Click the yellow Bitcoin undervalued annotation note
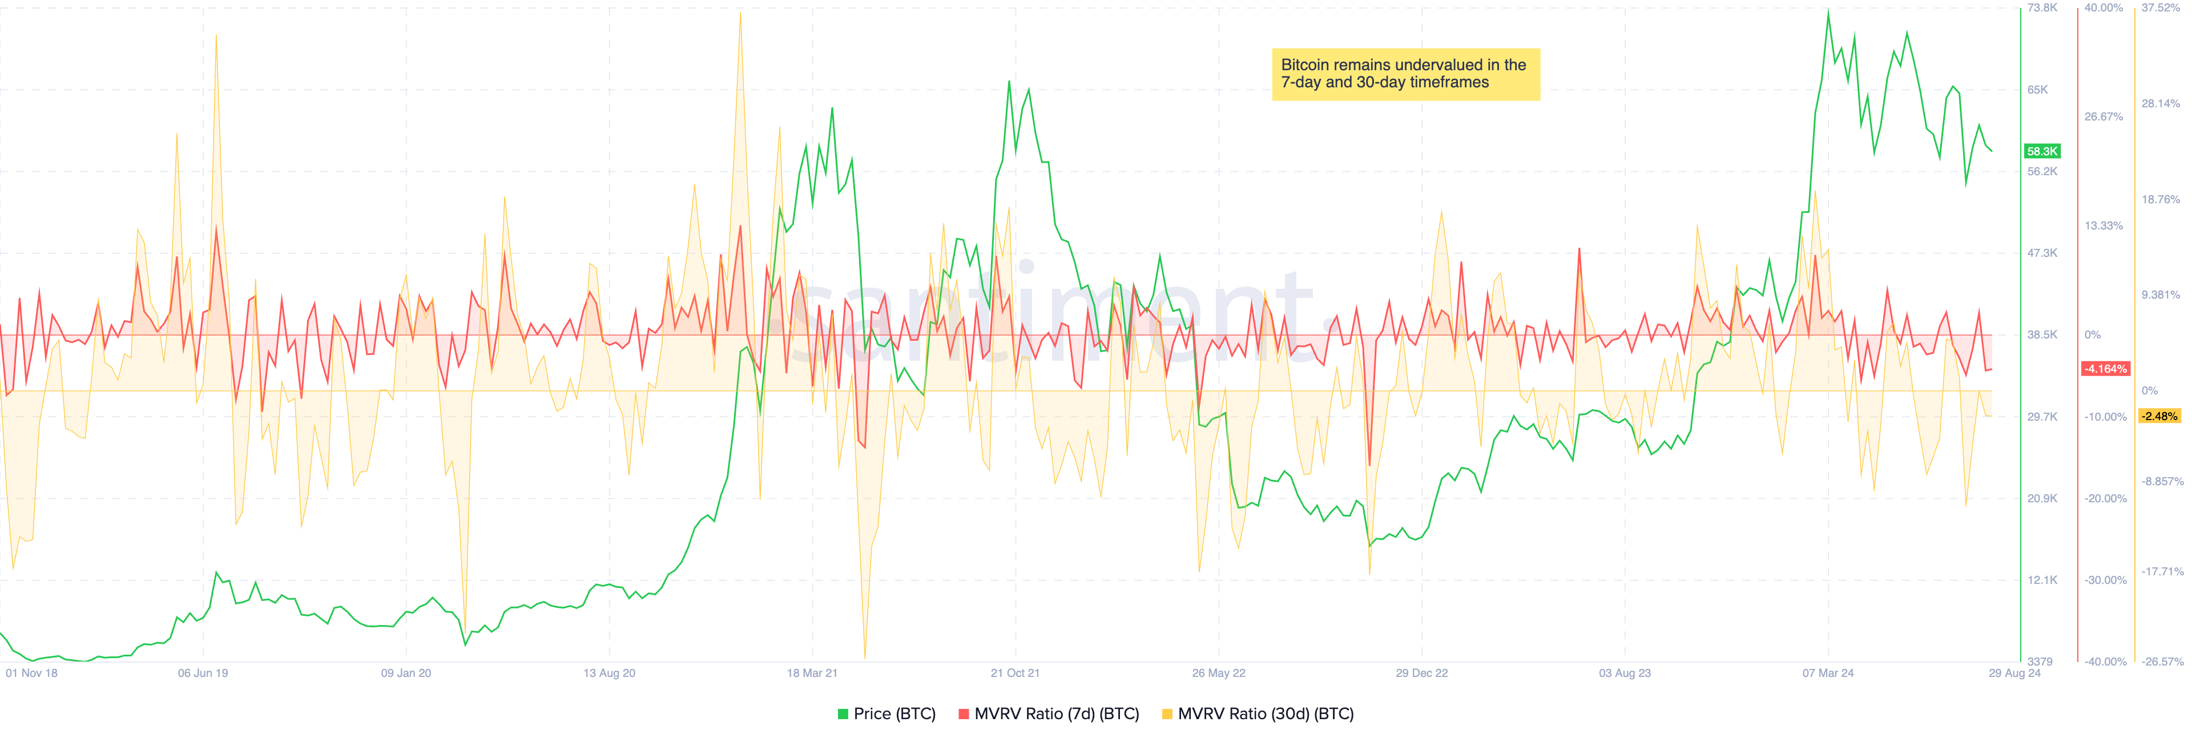 [1406, 74]
